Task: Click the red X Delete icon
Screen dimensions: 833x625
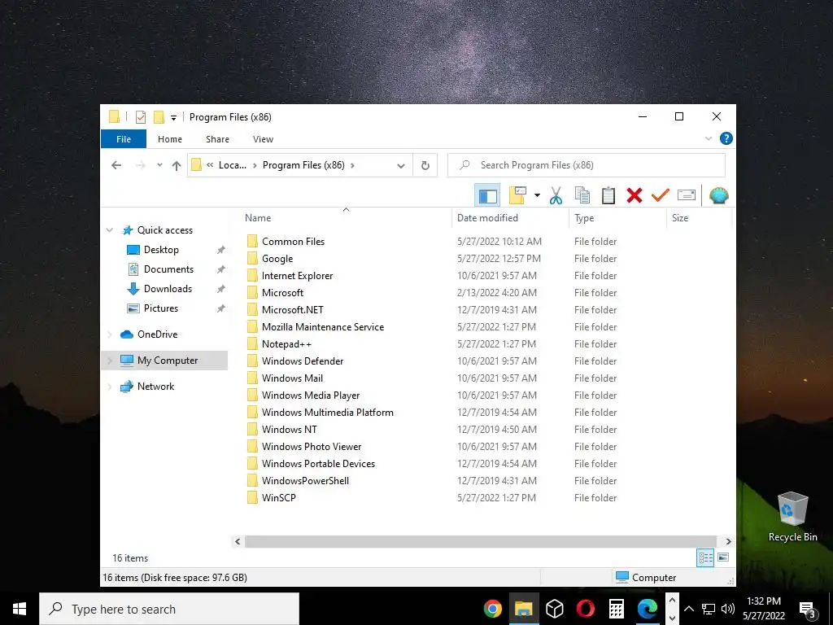Action: click(x=635, y=195)
